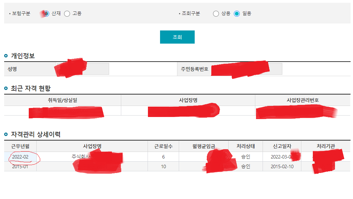Select the 2015-01 work month cell

click(20, 166)
